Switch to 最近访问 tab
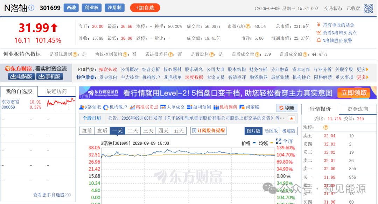The image size is (378, 204). pos(56,92)
